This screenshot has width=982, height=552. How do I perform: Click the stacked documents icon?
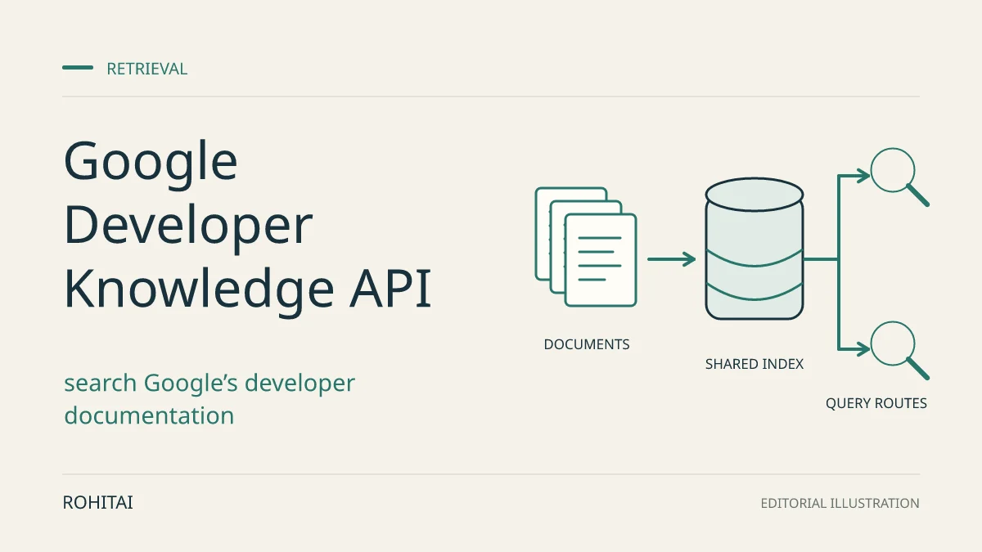tap(586, 247)
